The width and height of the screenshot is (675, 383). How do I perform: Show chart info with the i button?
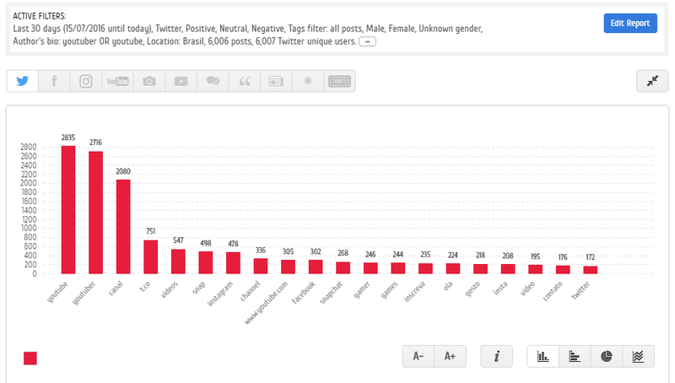click(497, 357)
